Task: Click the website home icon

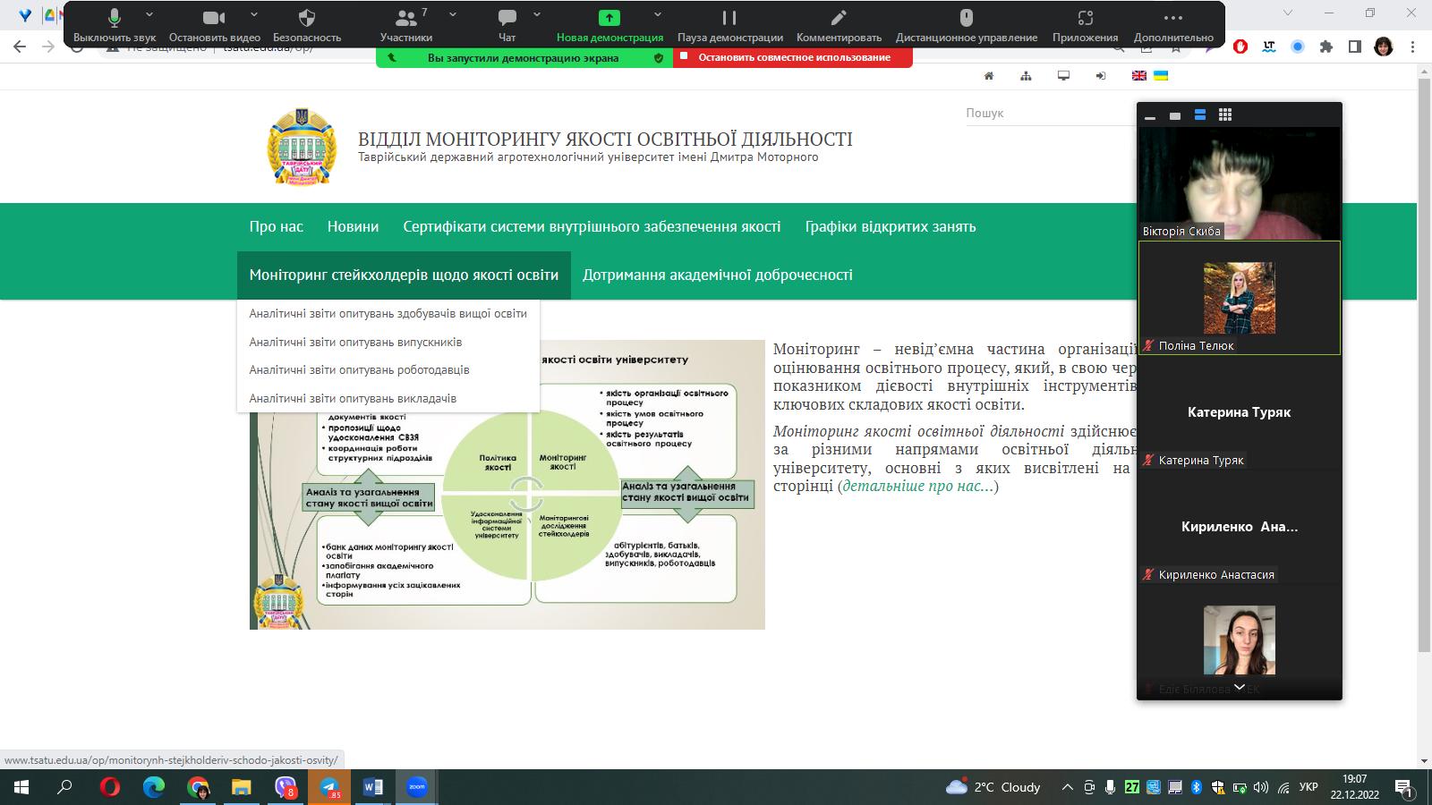Action: pos(989,76)
